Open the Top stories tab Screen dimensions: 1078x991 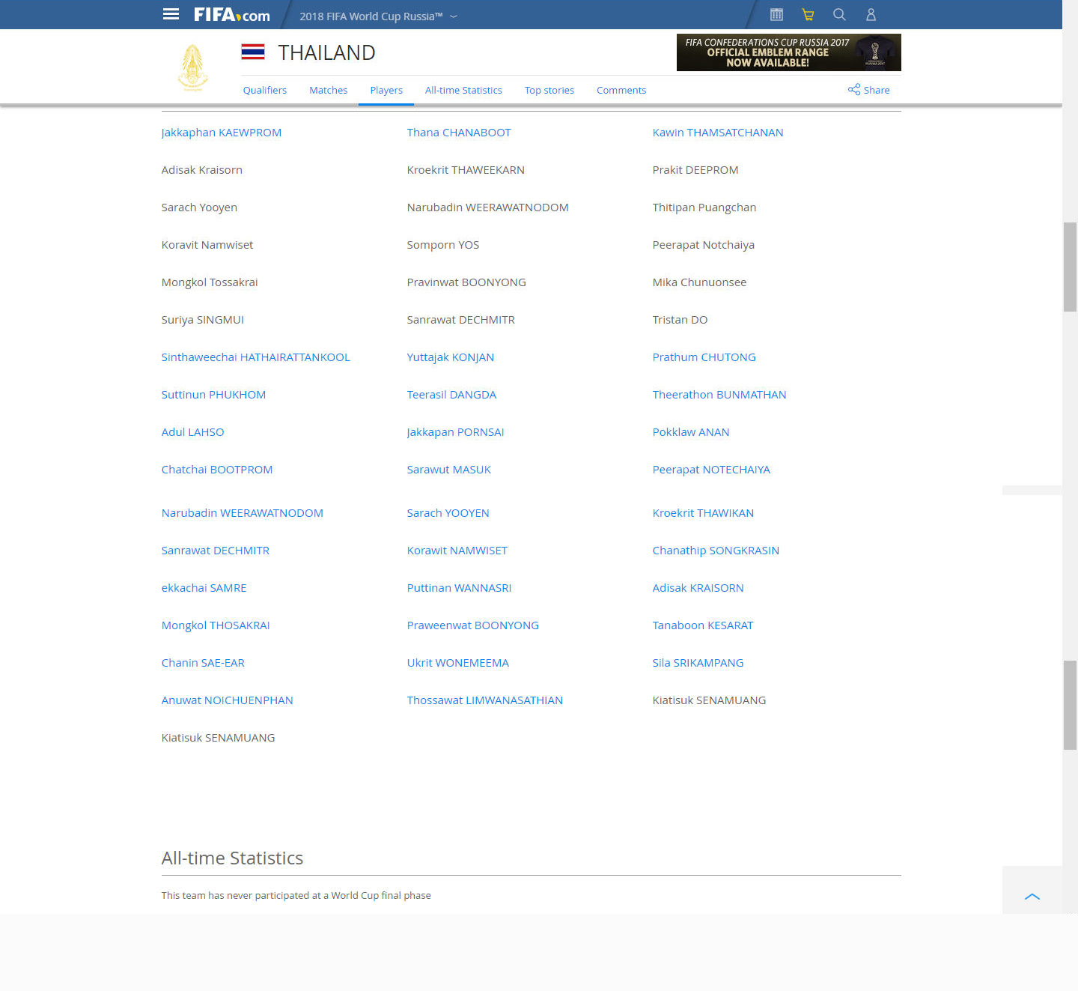tap(549, 90)
